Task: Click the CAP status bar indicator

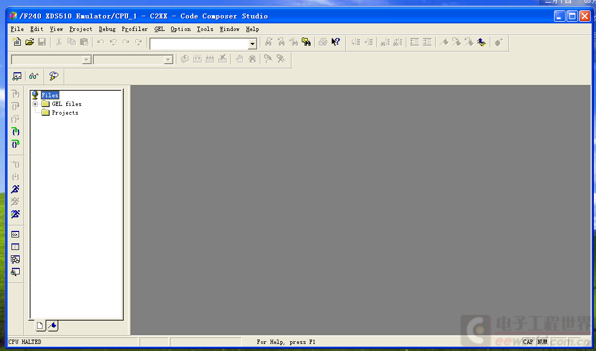Action: [528, 342]
